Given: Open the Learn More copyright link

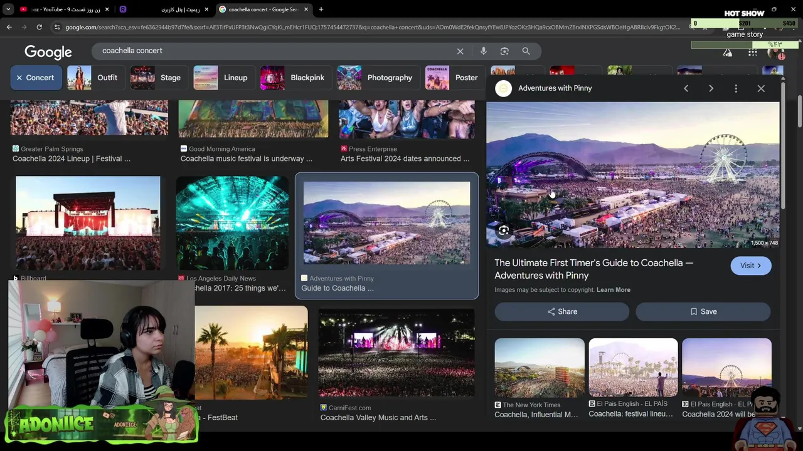Looking at the screenshot, I should (x=614, y=290).
